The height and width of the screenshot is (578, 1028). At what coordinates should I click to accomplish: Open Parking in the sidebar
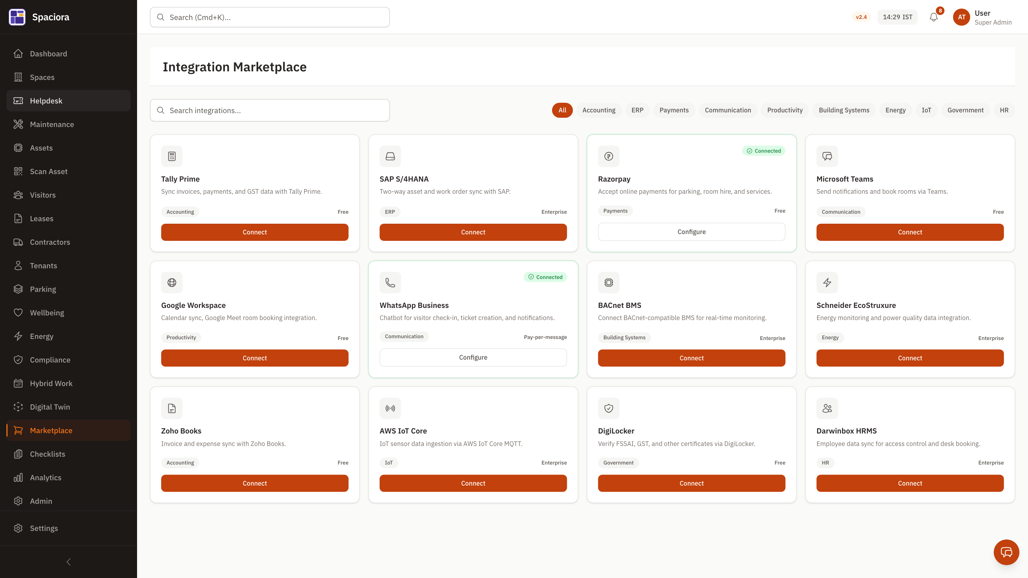69,289
